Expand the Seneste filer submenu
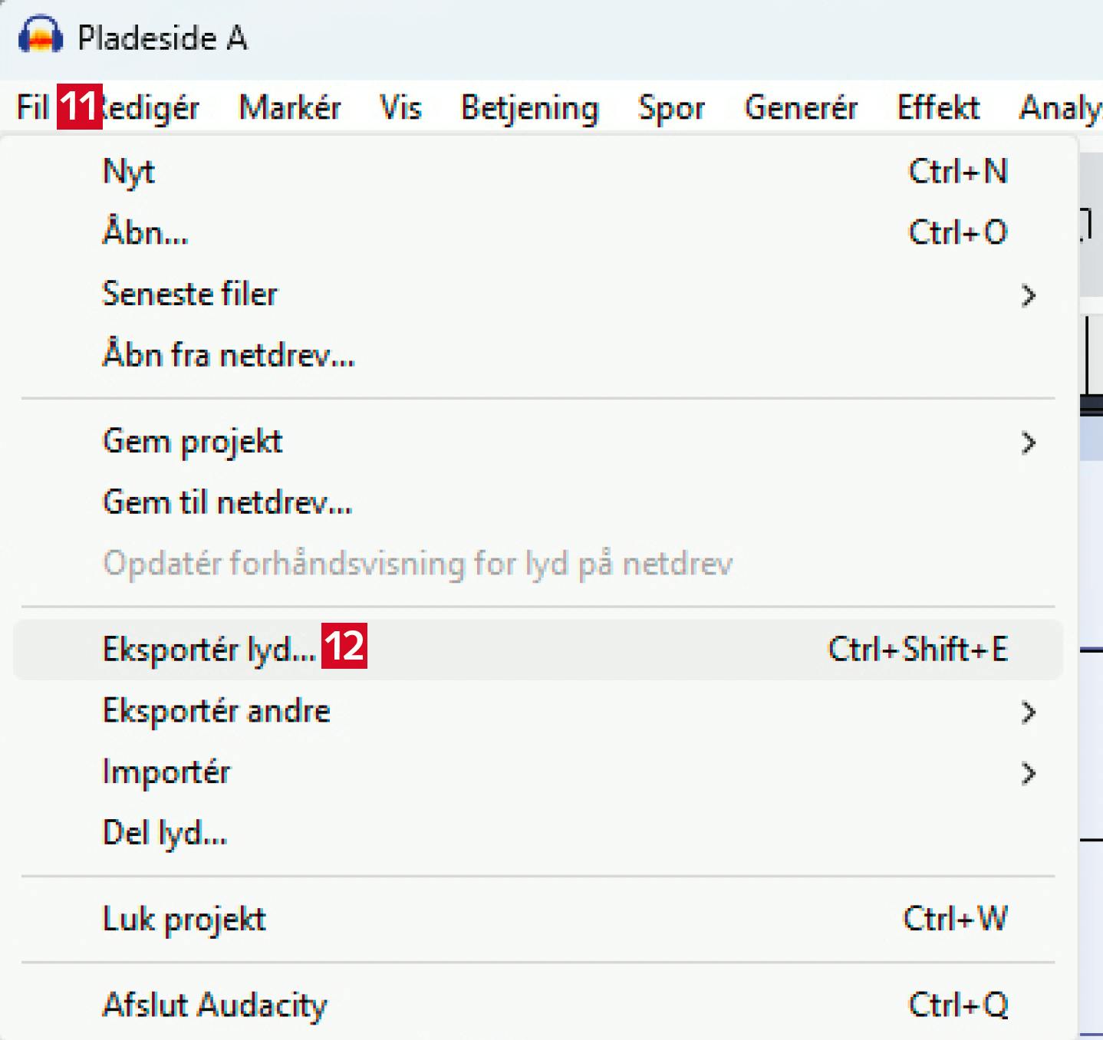 click(190, 294)
